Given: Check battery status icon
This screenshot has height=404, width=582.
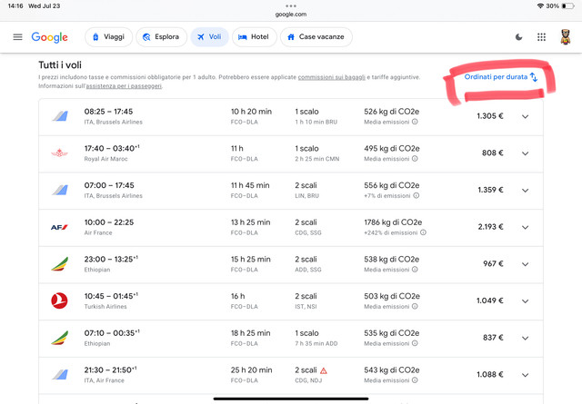Looking at the screenshot, I should 567,6.
